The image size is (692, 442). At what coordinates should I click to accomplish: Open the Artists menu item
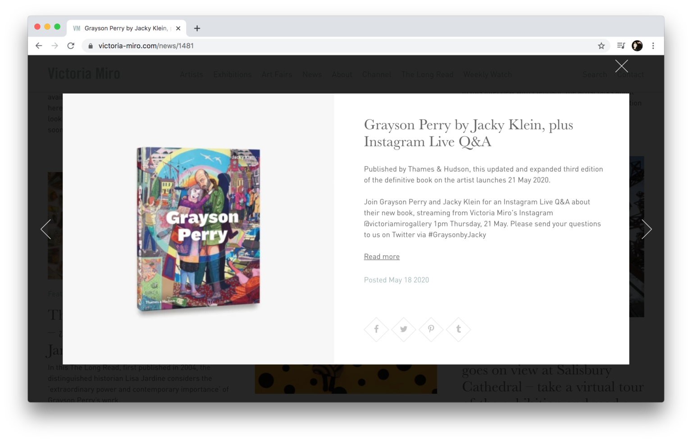click(191, 74)
